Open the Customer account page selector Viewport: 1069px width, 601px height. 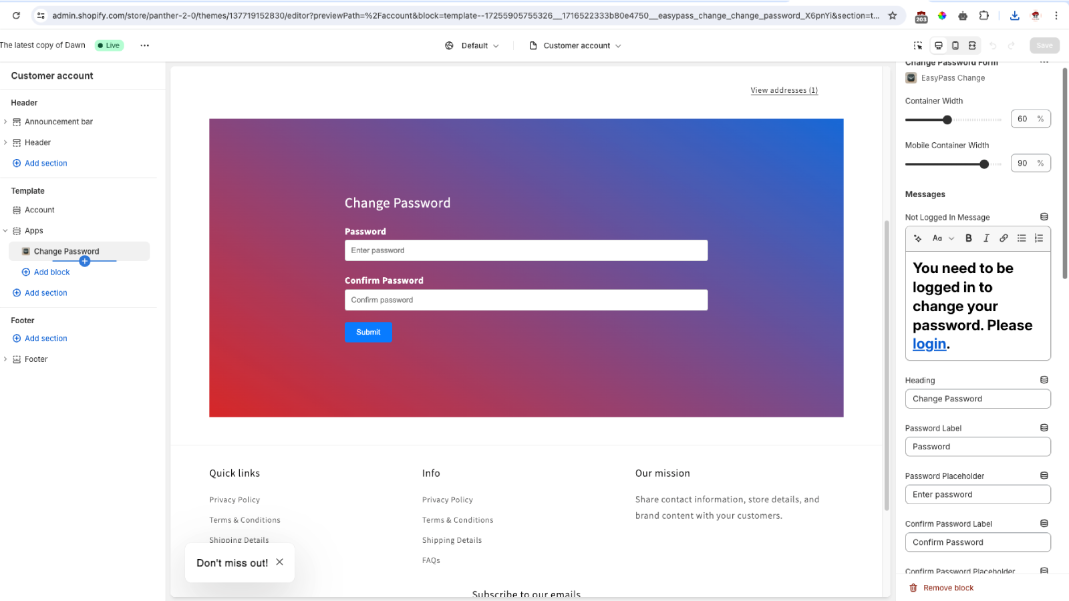click(576, 45)
